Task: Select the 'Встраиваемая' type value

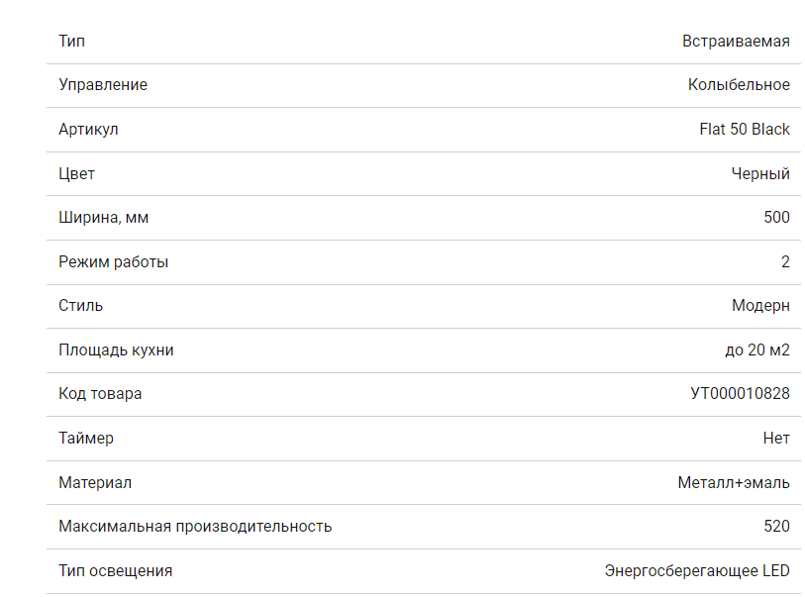Action: (x=736, y=41)
